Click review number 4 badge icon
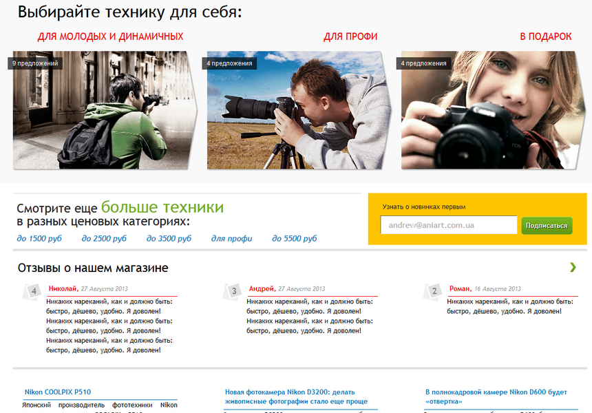The width and height of the screenshot is (592, 413). point(33,291)
